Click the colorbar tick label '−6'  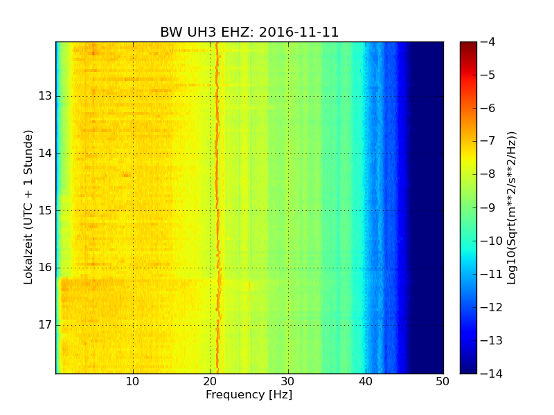[488, 108]
